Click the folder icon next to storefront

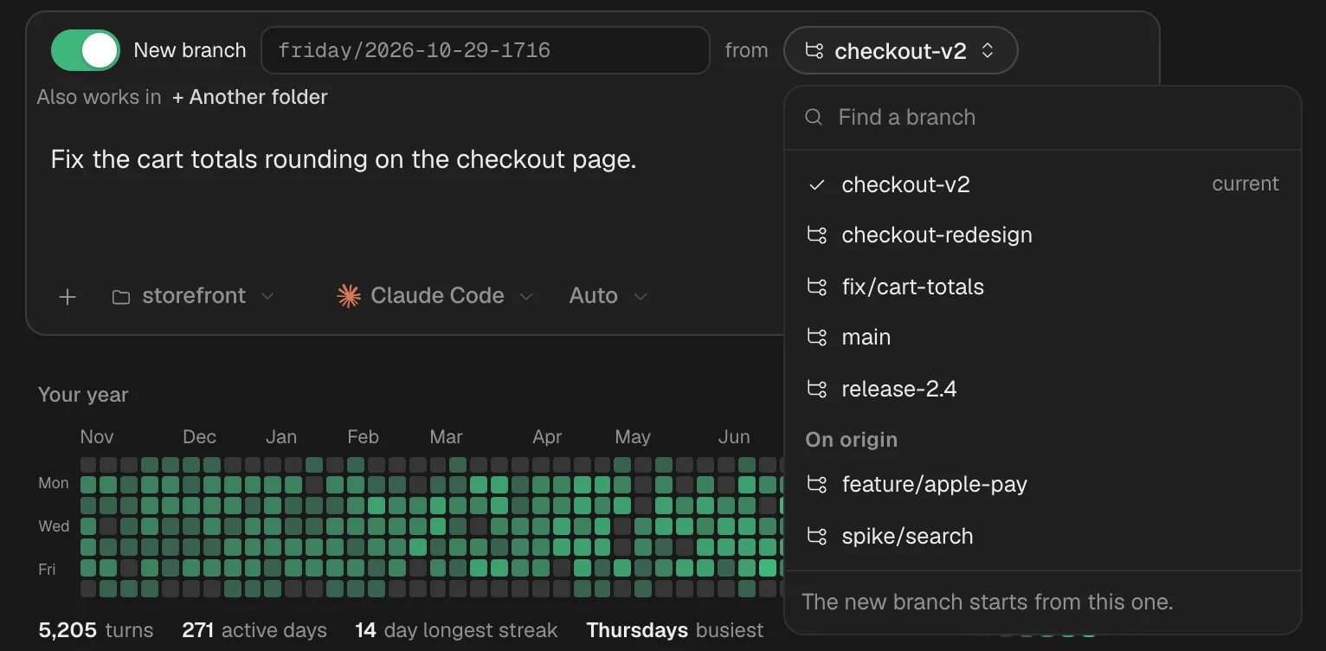(121, 297)
